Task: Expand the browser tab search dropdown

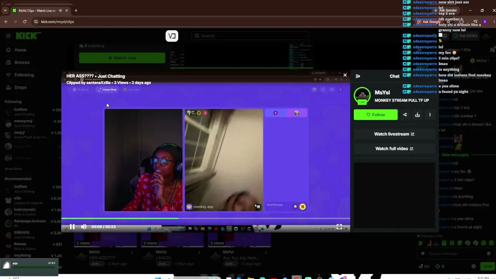Action: pyautogui.click(x=5, y=10)
